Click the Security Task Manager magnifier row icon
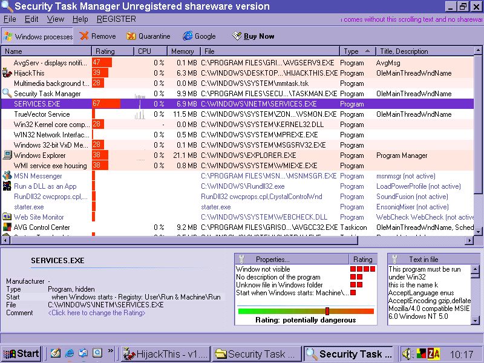Image resolution: width=484 pixels, height=363 pixels. click(x=7, y=93)
